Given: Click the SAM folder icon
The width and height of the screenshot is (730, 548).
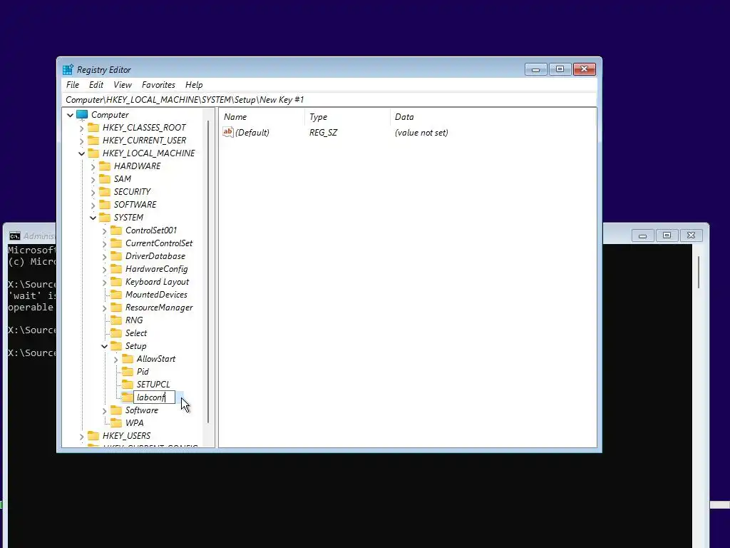Looking at the screenshot, I should (x=105, y=179).
